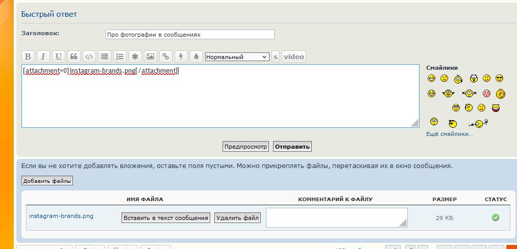The height and width of the screenshot is (249, 517).
Task: Insert a quote block
Action: 74,57
